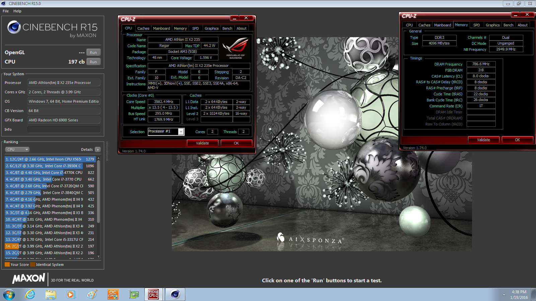
Task: Open the File menu
Action: point(6,11)
